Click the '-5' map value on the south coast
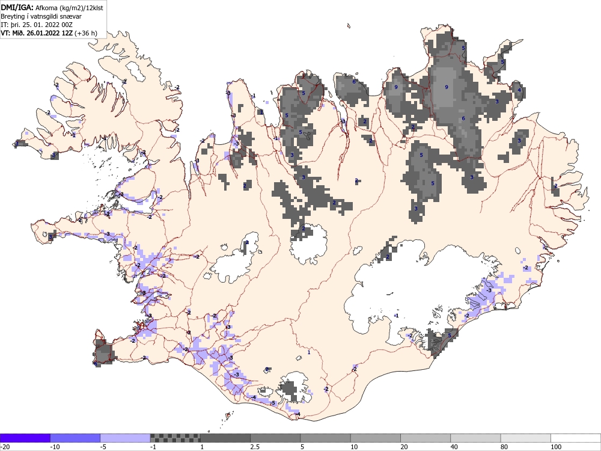This screenshot has width=601, height=451. pos(272,403)
